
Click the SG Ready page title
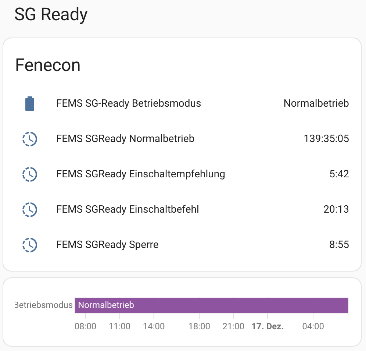point(51,15)
